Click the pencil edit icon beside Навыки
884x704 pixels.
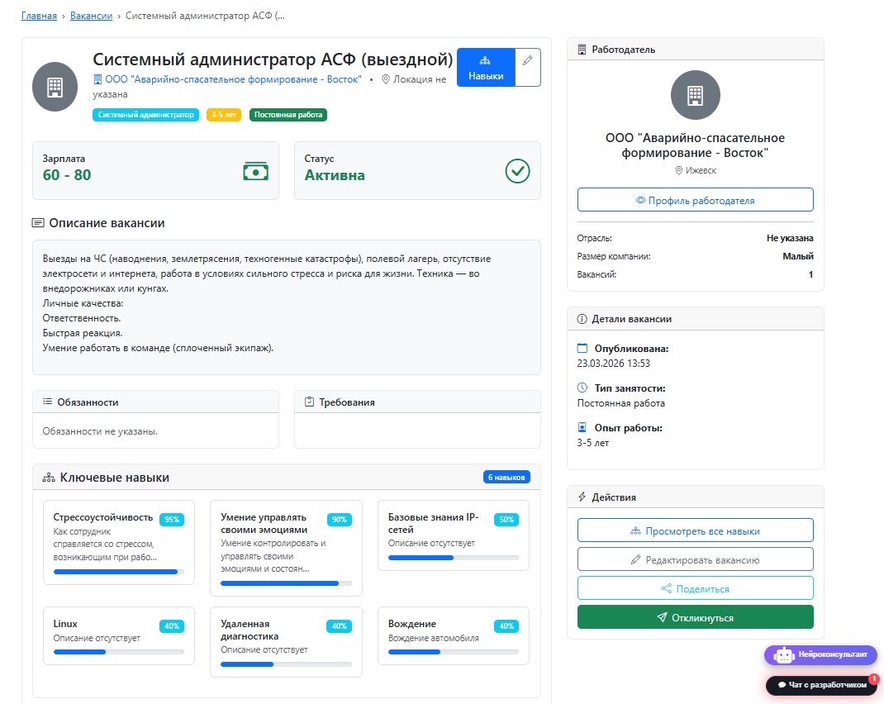click(x=528, y=67)
